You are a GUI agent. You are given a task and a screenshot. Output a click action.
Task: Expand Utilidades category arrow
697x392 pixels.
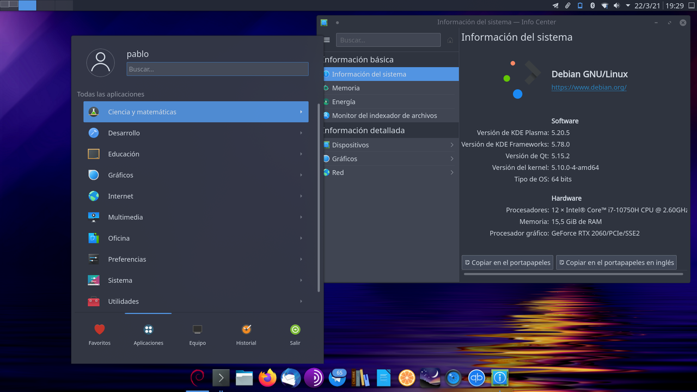click(301, 301)
